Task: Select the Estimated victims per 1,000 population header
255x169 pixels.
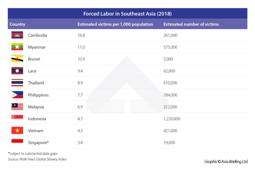Action: 115,24
